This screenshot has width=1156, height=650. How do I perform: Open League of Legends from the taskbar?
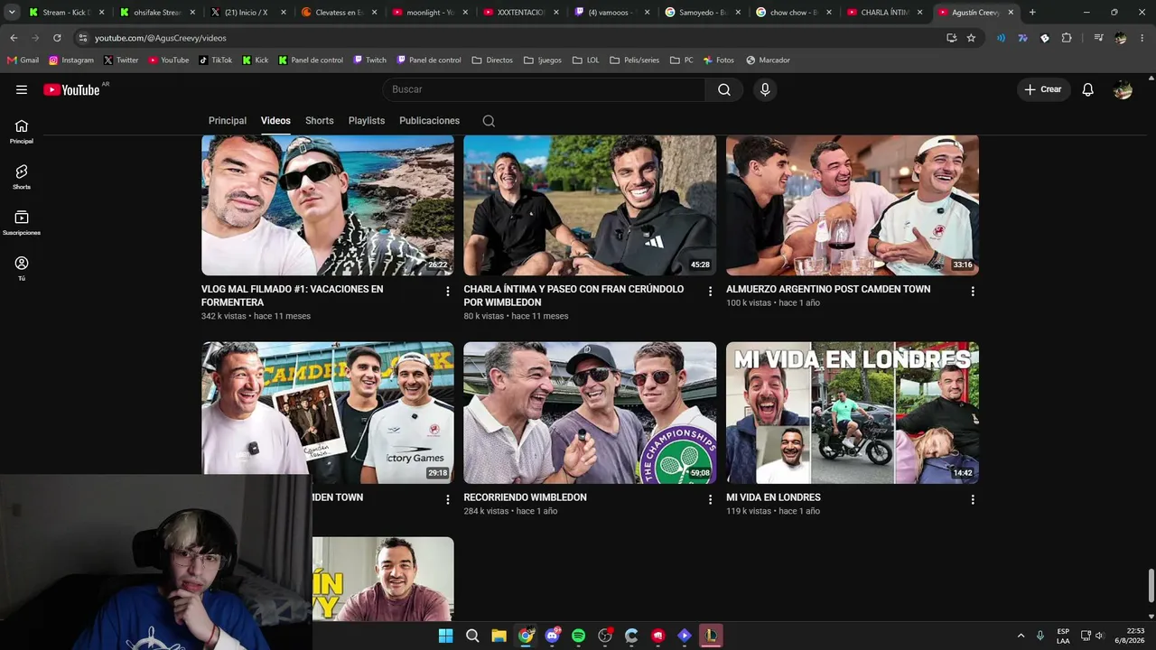(x=711, y=636)
